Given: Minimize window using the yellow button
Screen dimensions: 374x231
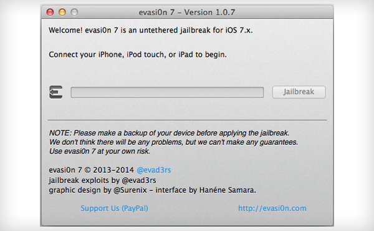Looking at the screenshot, I should point(62,12).
